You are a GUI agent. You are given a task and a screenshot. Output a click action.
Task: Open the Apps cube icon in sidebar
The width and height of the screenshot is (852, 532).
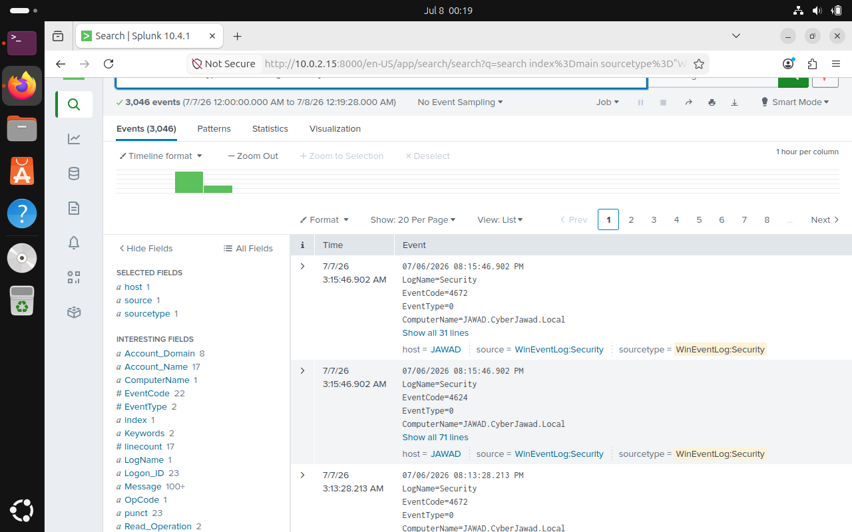[74, 312]
